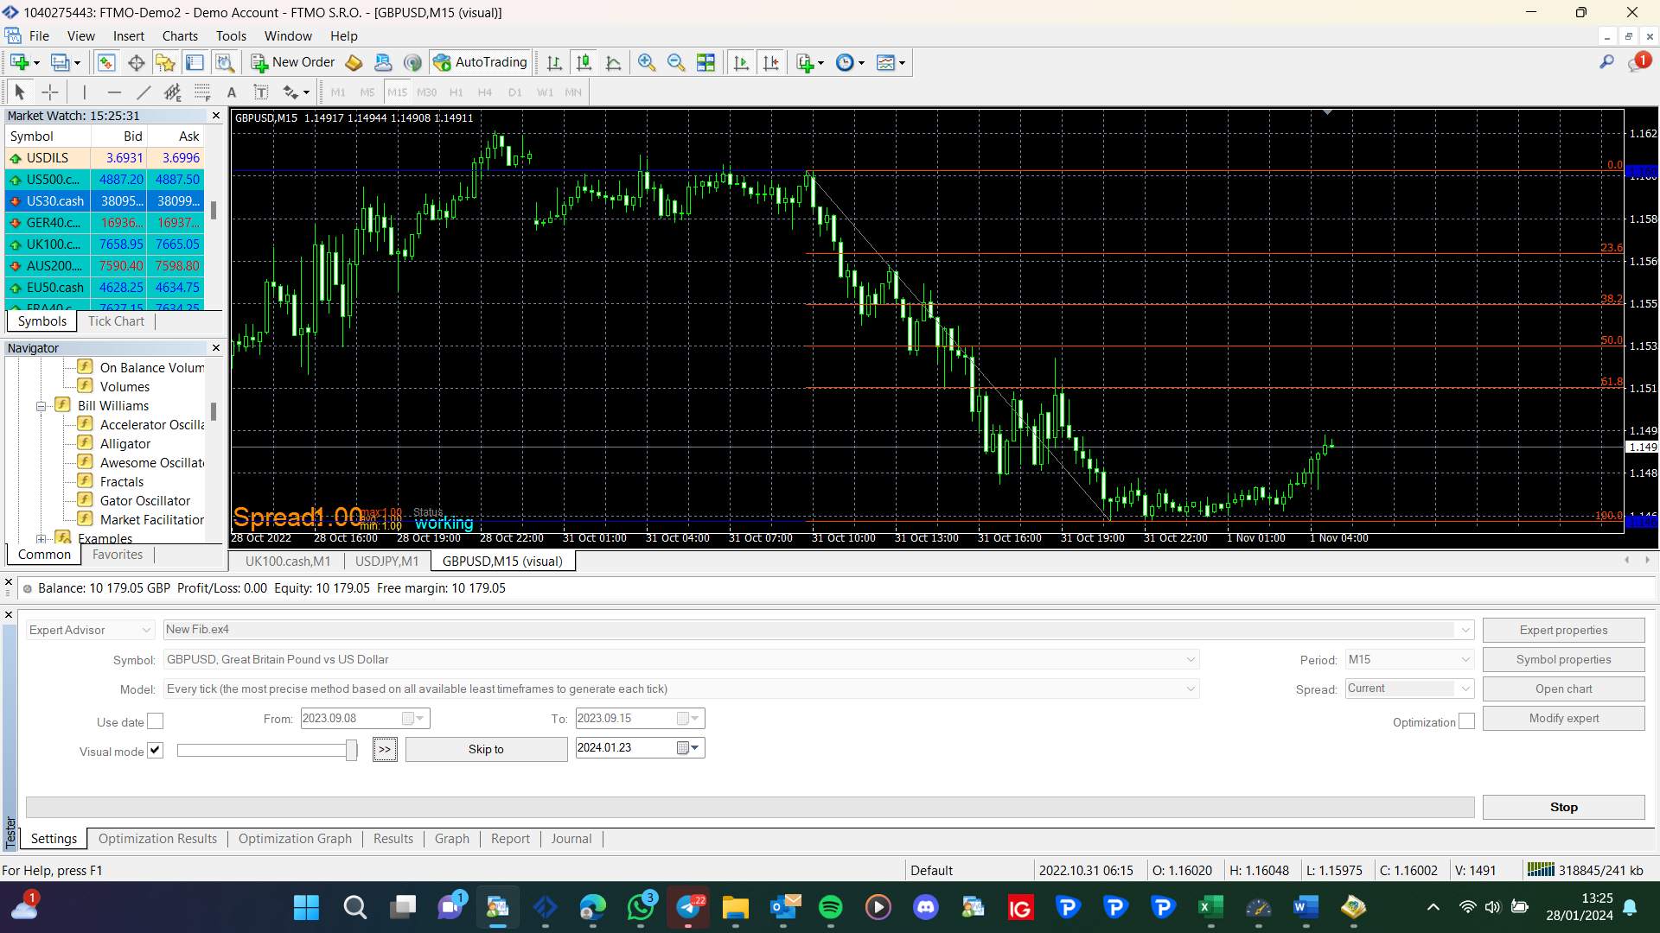Zoom out of the chart

pos(676,62)
